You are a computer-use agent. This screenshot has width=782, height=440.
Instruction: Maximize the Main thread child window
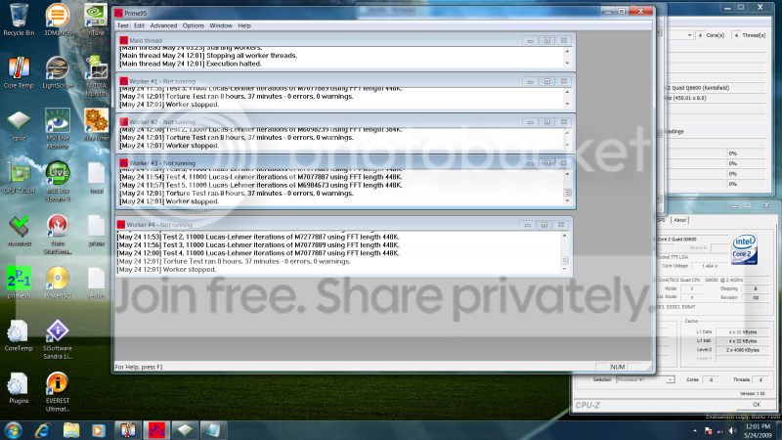pos(547,40)
